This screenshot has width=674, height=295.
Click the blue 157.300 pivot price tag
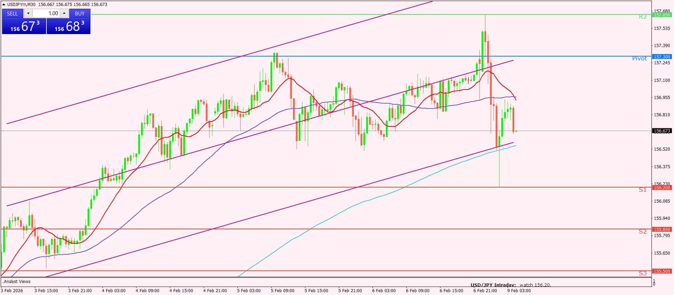(662, 57)
